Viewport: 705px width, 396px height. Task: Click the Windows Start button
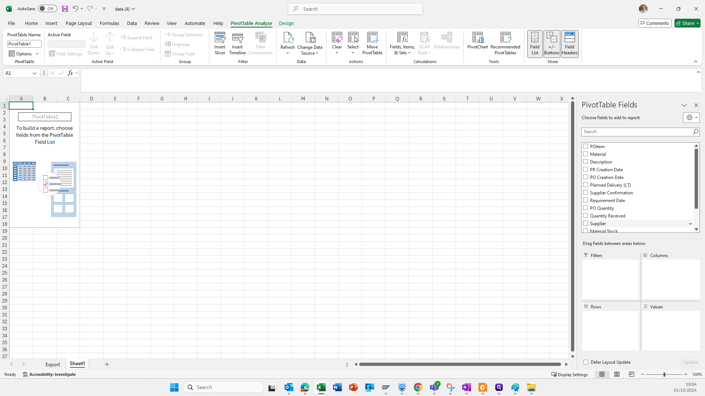tap(174, 387)
